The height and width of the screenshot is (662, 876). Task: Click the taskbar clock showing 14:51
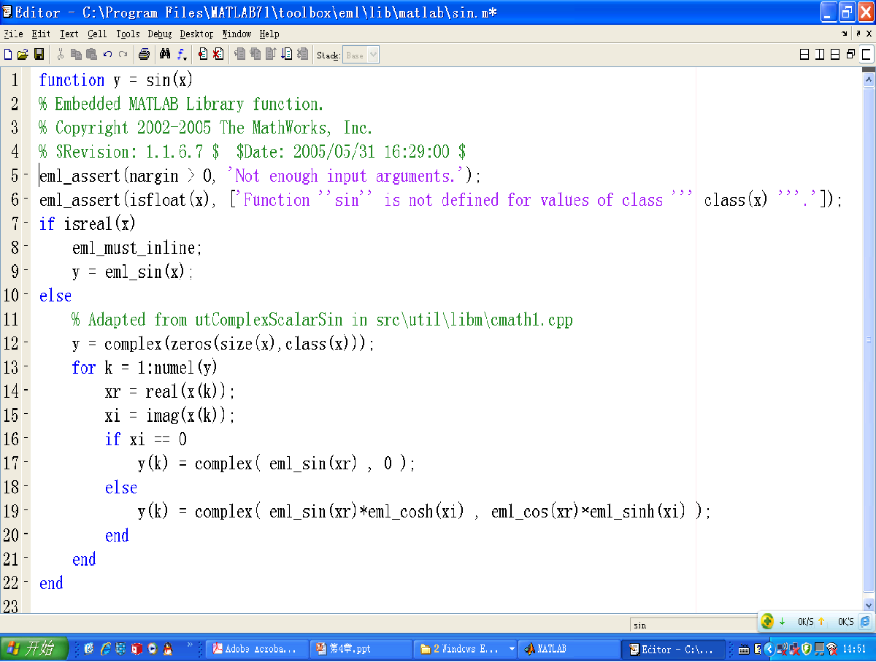(x=854, y=649)
